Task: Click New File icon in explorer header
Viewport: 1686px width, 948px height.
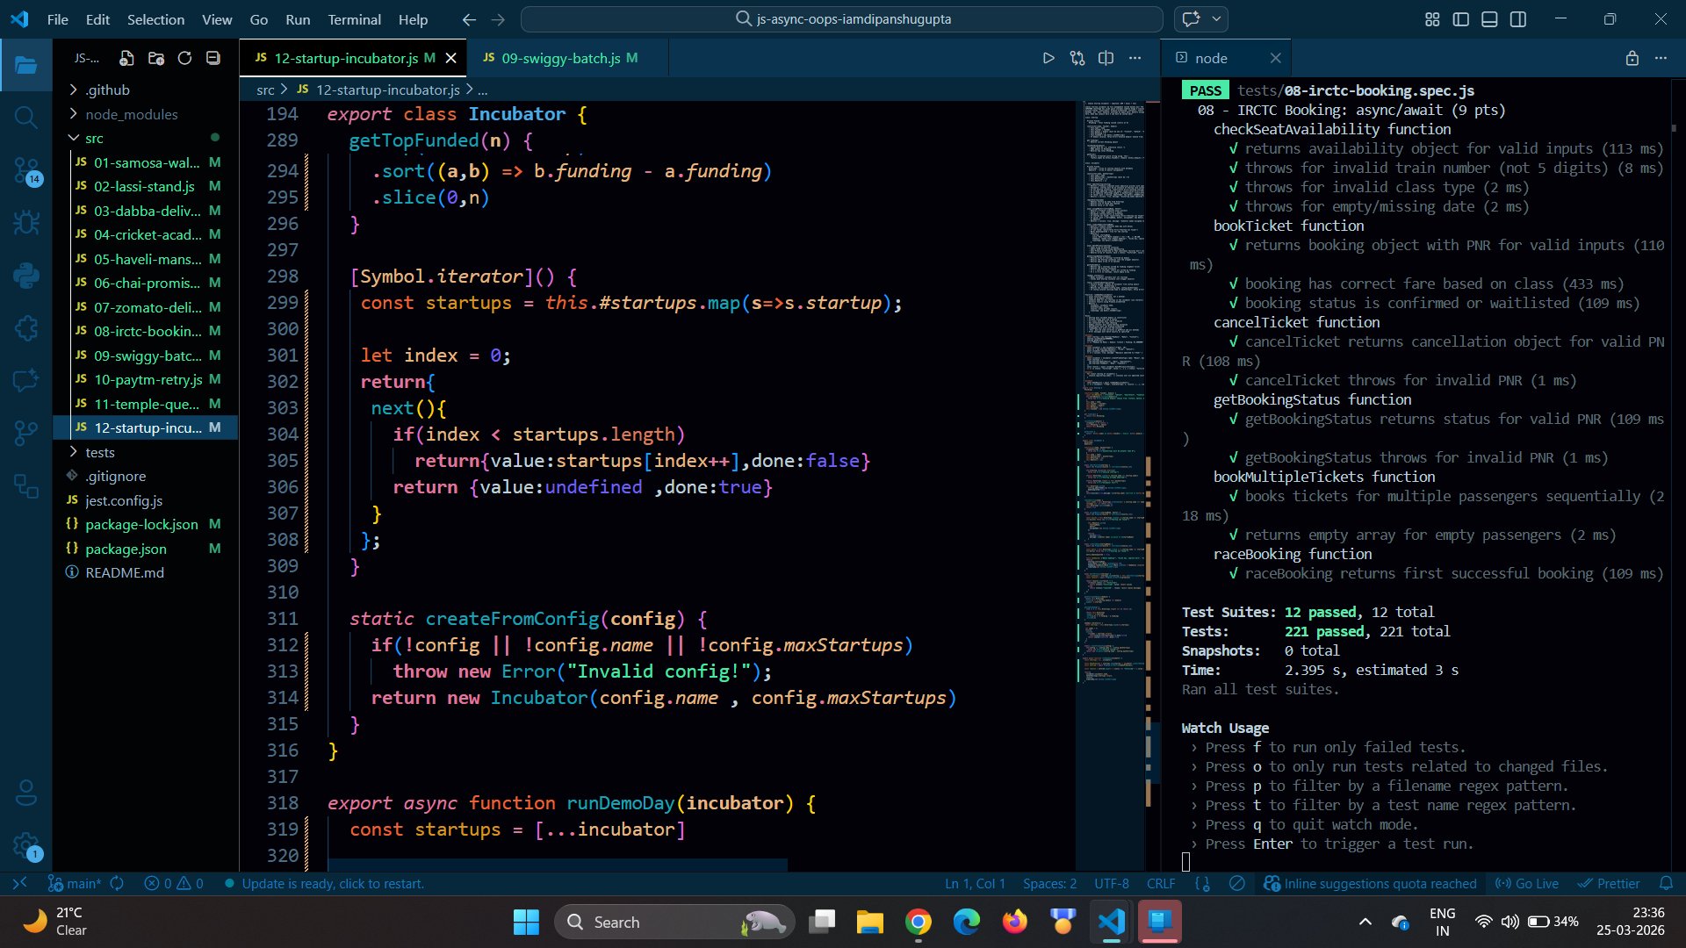Action: pyautogui.click(x=126, y=58)
